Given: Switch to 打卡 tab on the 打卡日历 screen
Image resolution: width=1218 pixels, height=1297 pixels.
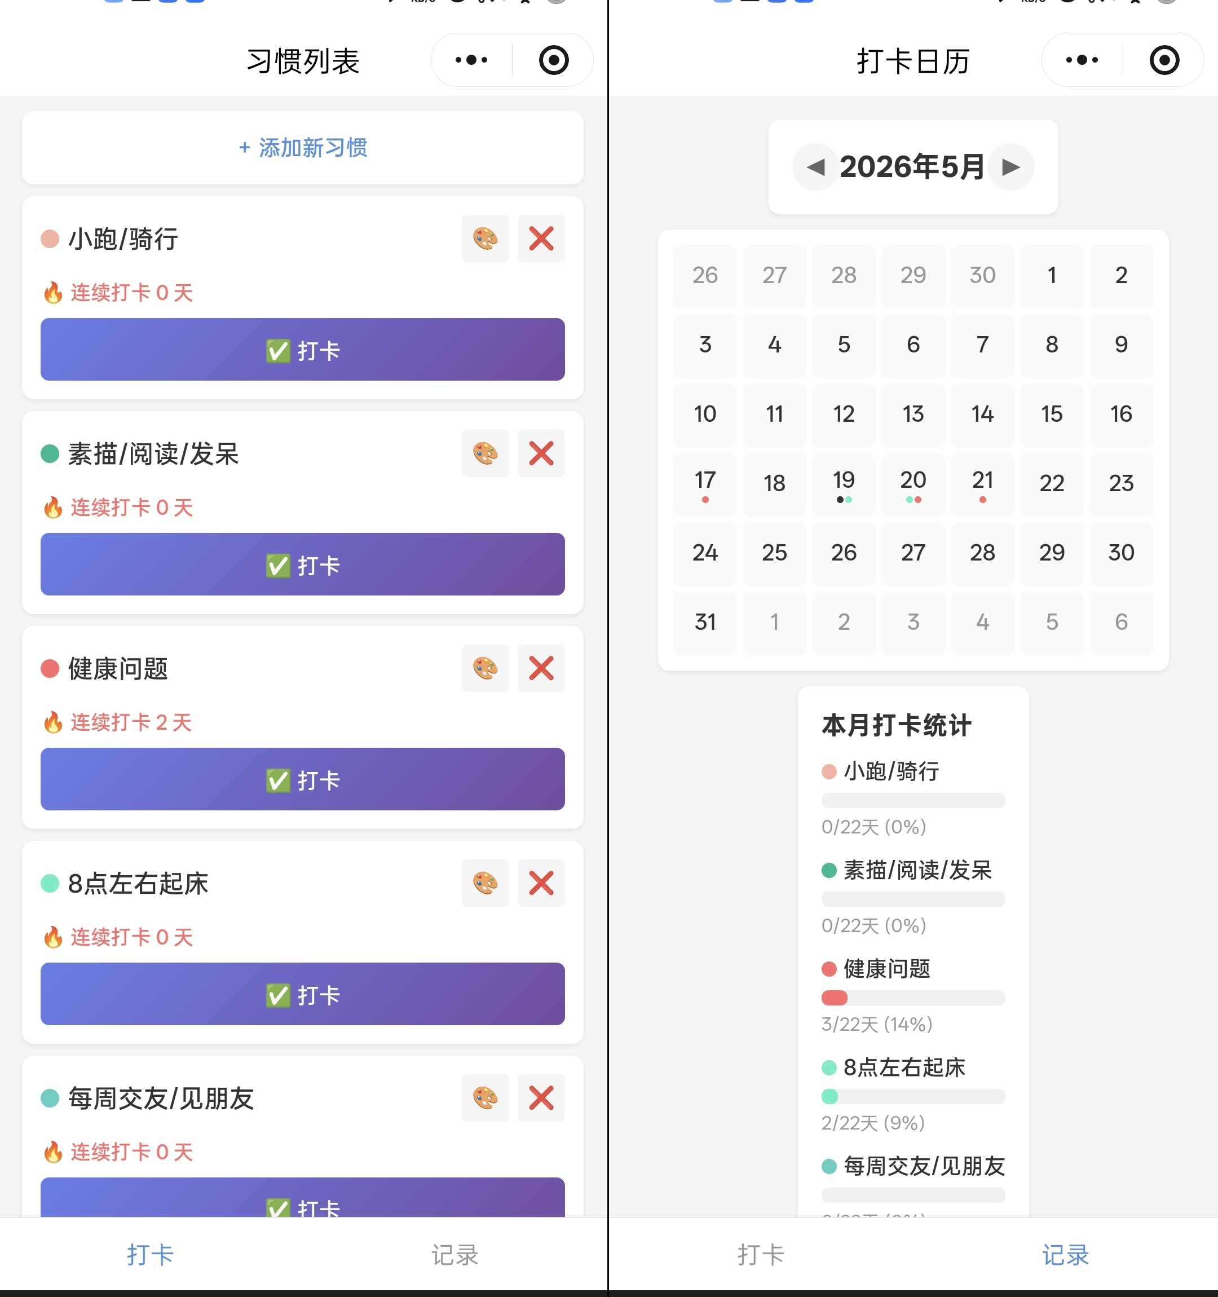Looking at the screenshot, I should click(761, 1255).
